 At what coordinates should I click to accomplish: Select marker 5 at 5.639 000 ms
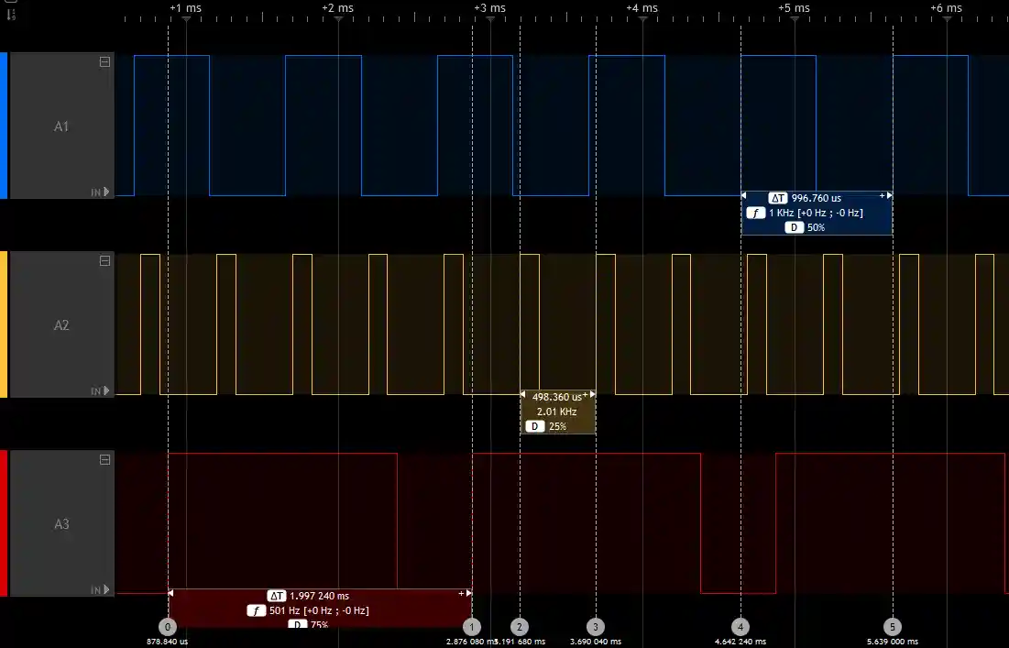893,627
